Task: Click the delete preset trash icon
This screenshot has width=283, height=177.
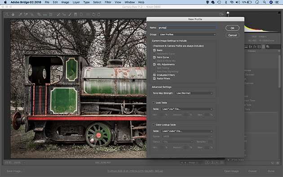Action: (x=278, y=163)
